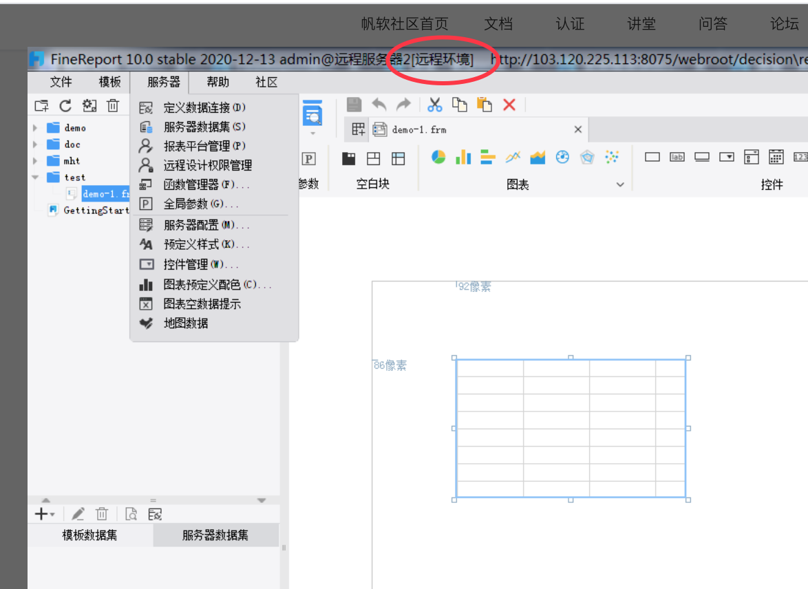This screenshot has width=808, height=589.
Task: Open the 社区 menu
Action: click(x=266, y=82)
